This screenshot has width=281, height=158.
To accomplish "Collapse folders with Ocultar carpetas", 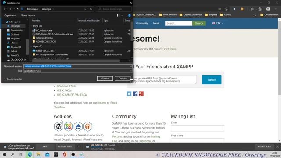I will pyautogui.click(x=13, y=79).
